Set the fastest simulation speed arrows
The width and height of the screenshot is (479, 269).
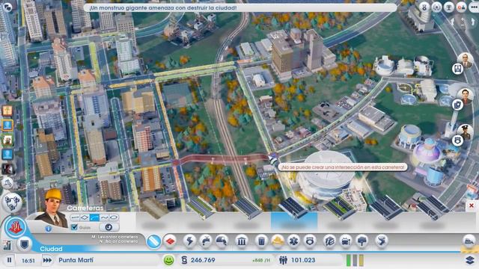[x=47, y=260]
